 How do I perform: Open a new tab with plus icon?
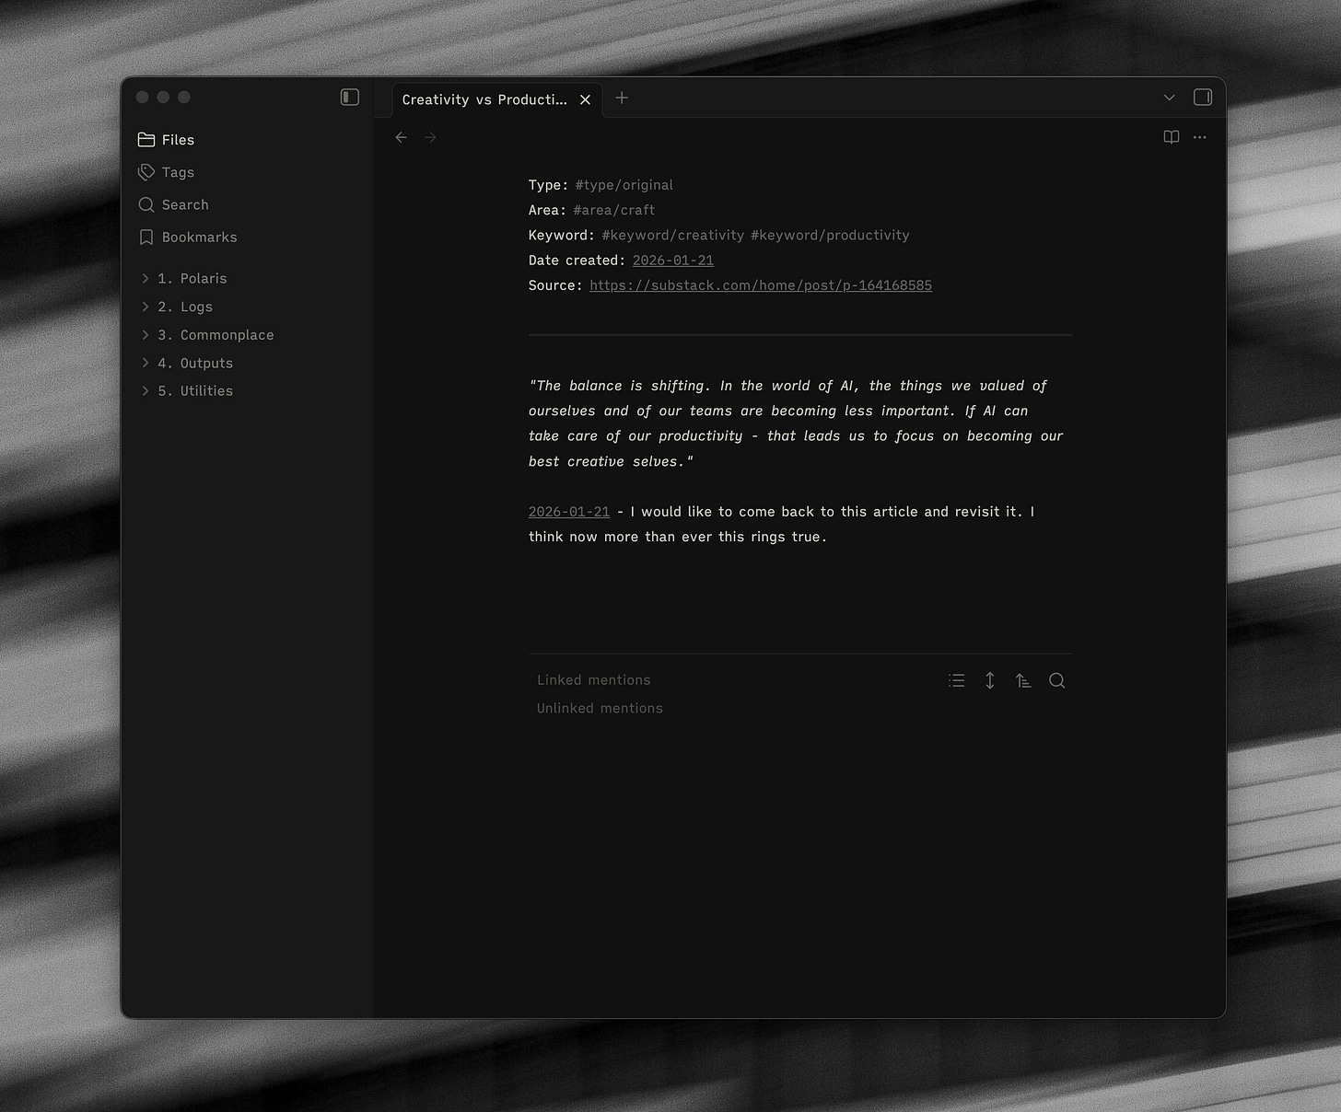pyautogui.click(x=622, y=98)
